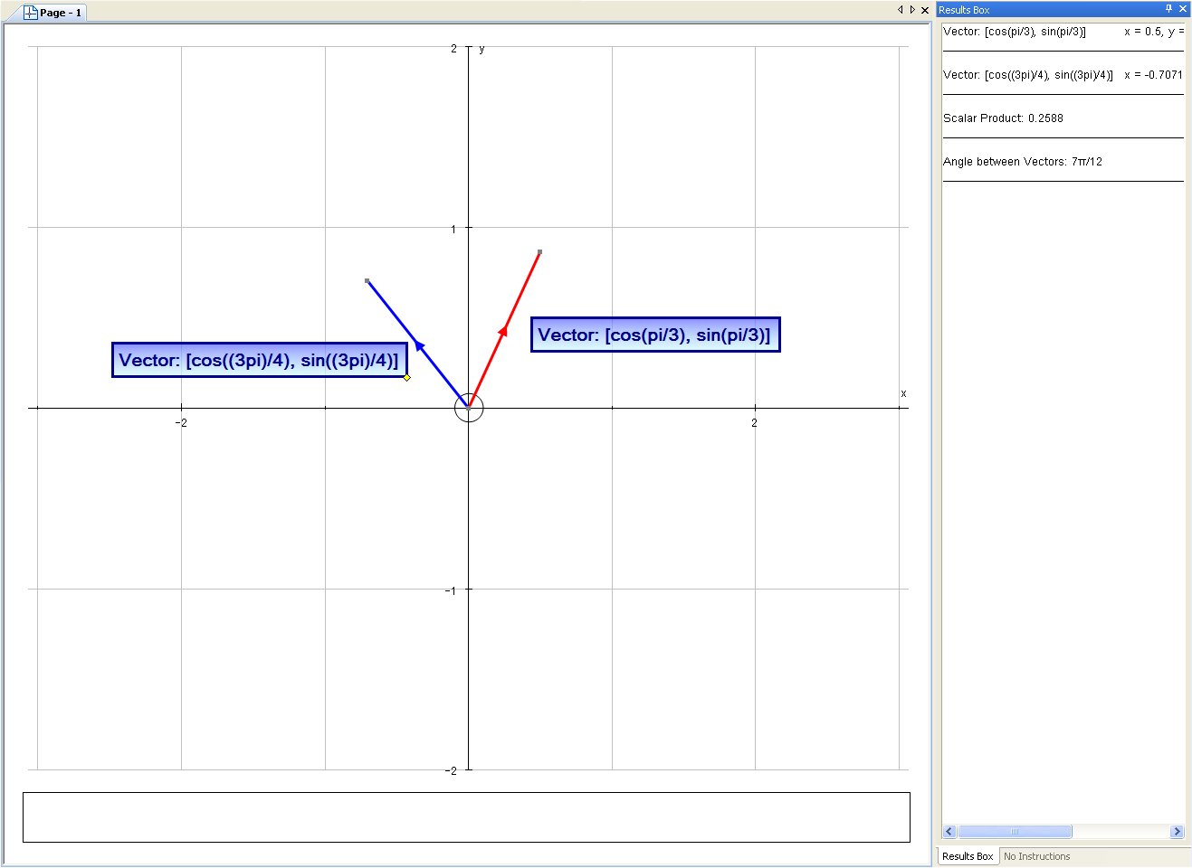
Task: Select the blue cos((3pi)/4) vector
Action: tap(419, 344)
